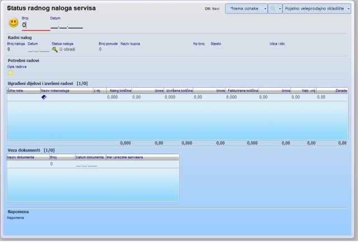Open the yellow note icon under Opis radova
358x242 pixels.
pos(11,73)
